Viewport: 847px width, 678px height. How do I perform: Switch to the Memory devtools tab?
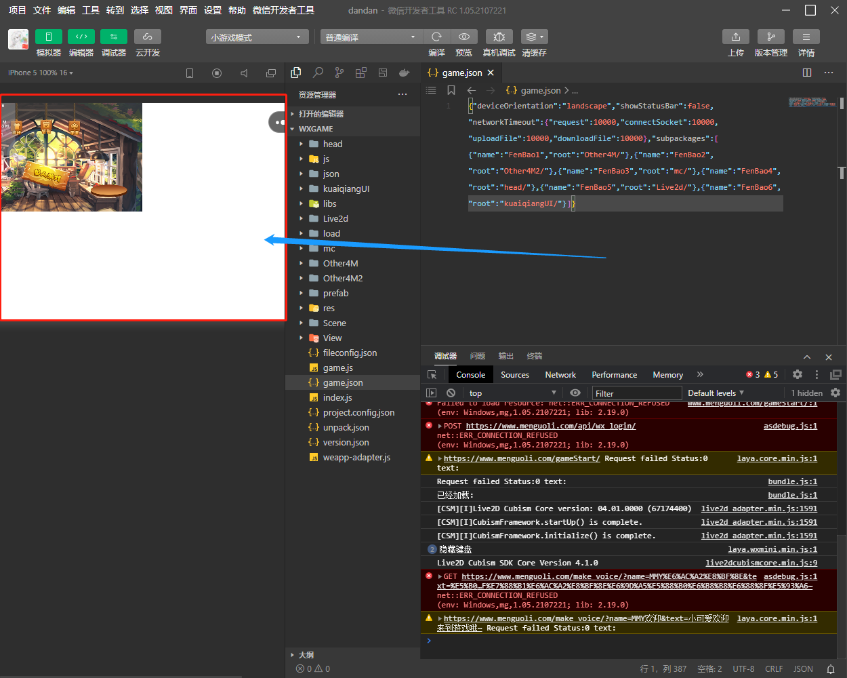(667, 375)
